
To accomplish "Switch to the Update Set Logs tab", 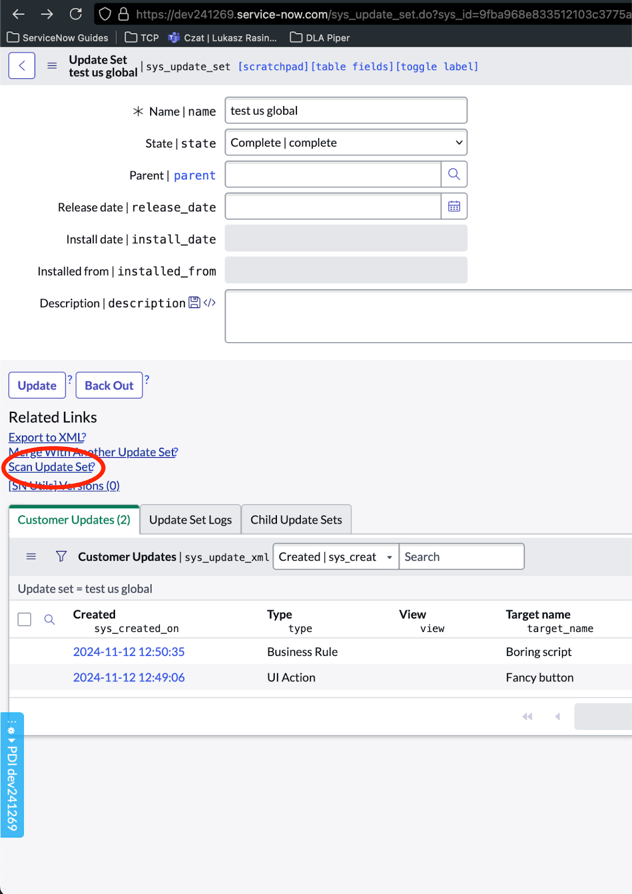I will (x=190, y=520).
